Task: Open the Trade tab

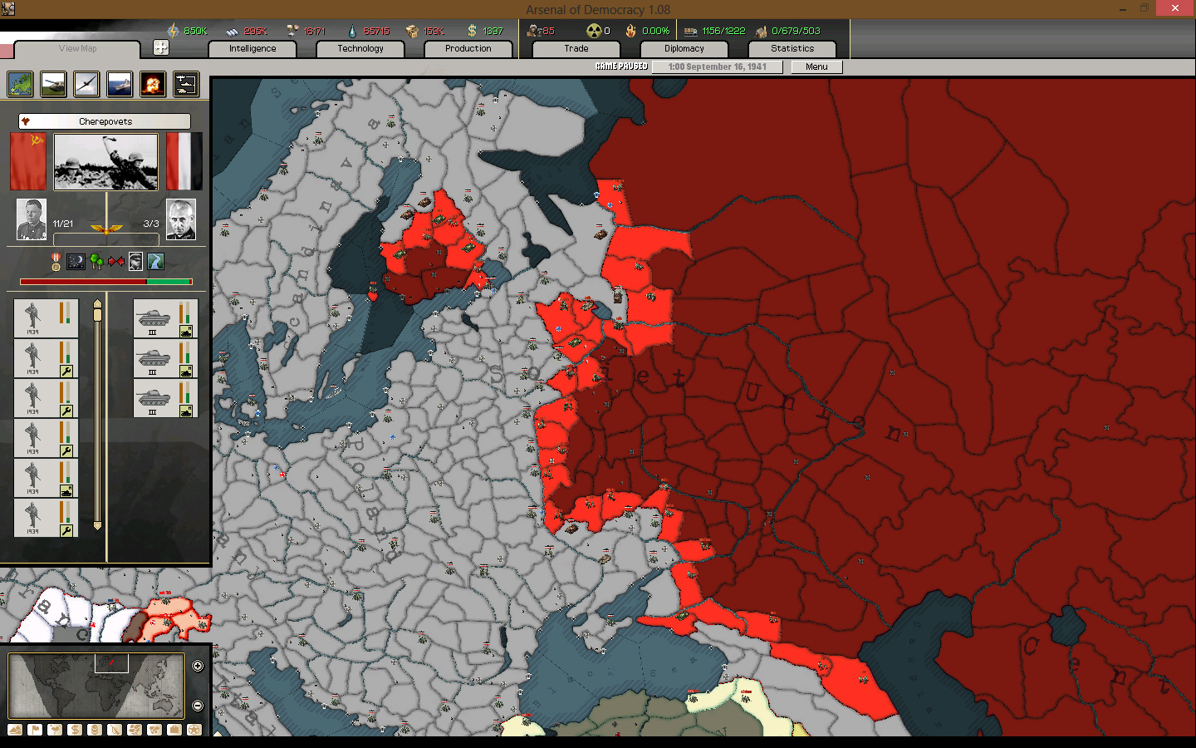Action: pyautogui.click(x=576, y=49)
